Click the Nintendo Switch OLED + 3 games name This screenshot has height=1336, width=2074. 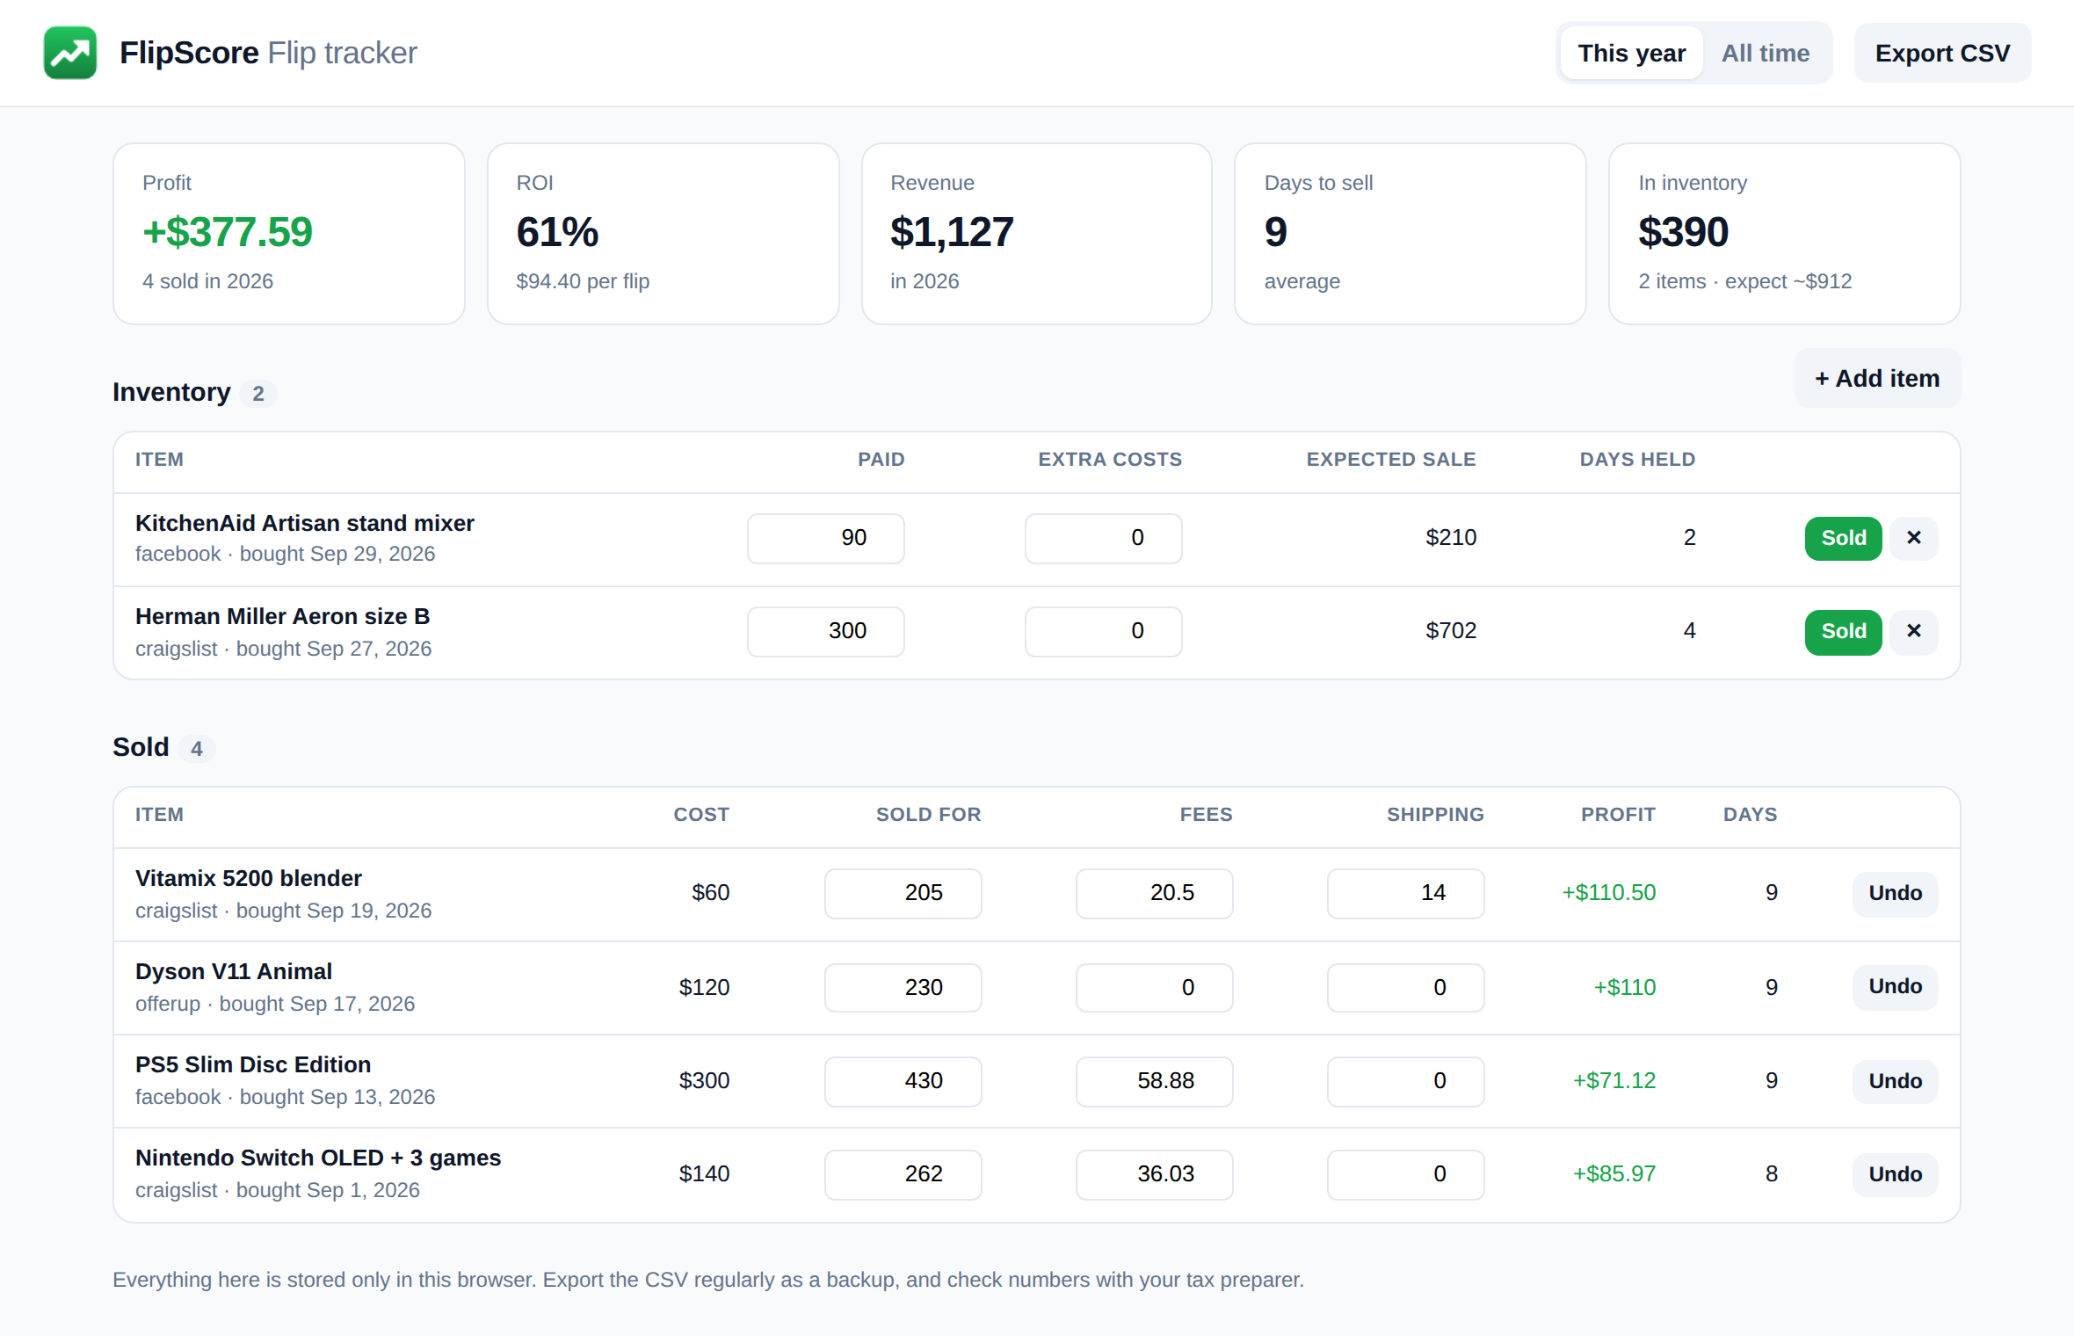click(x=318, y=1158)
